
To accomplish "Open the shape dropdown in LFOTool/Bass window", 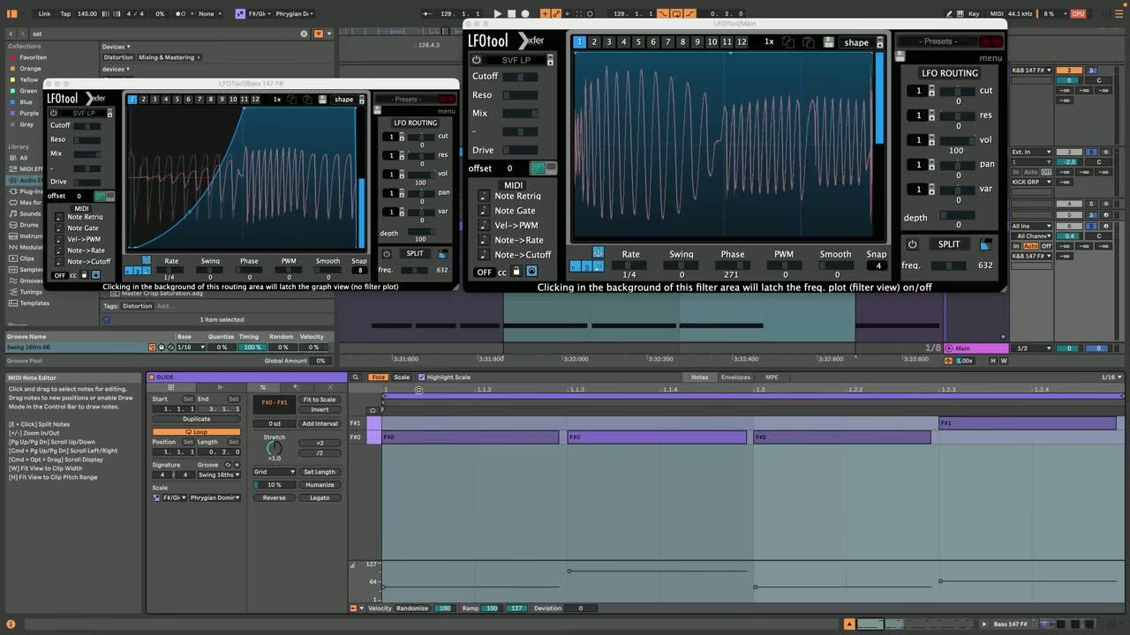I will tap(347, 100).
